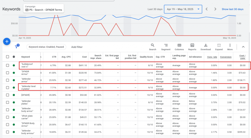251x138 pixels.
Task: Click the blue plus add keyword button
Action: (7, 41)
